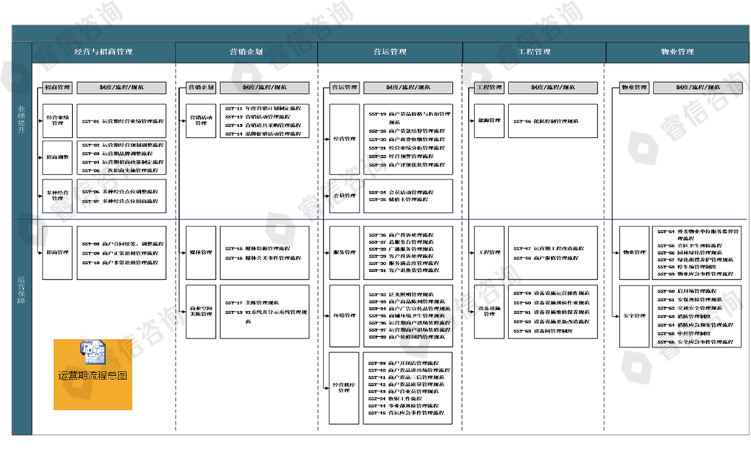Click the 环境管理 category box
Screen dimensions: 751x458
point(344,315)
